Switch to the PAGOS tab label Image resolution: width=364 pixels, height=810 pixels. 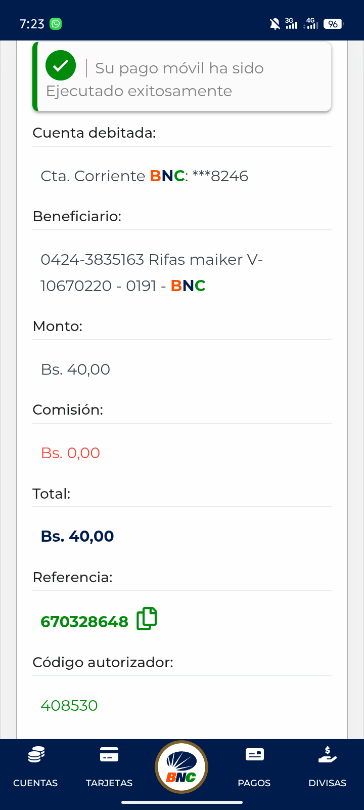254,783
